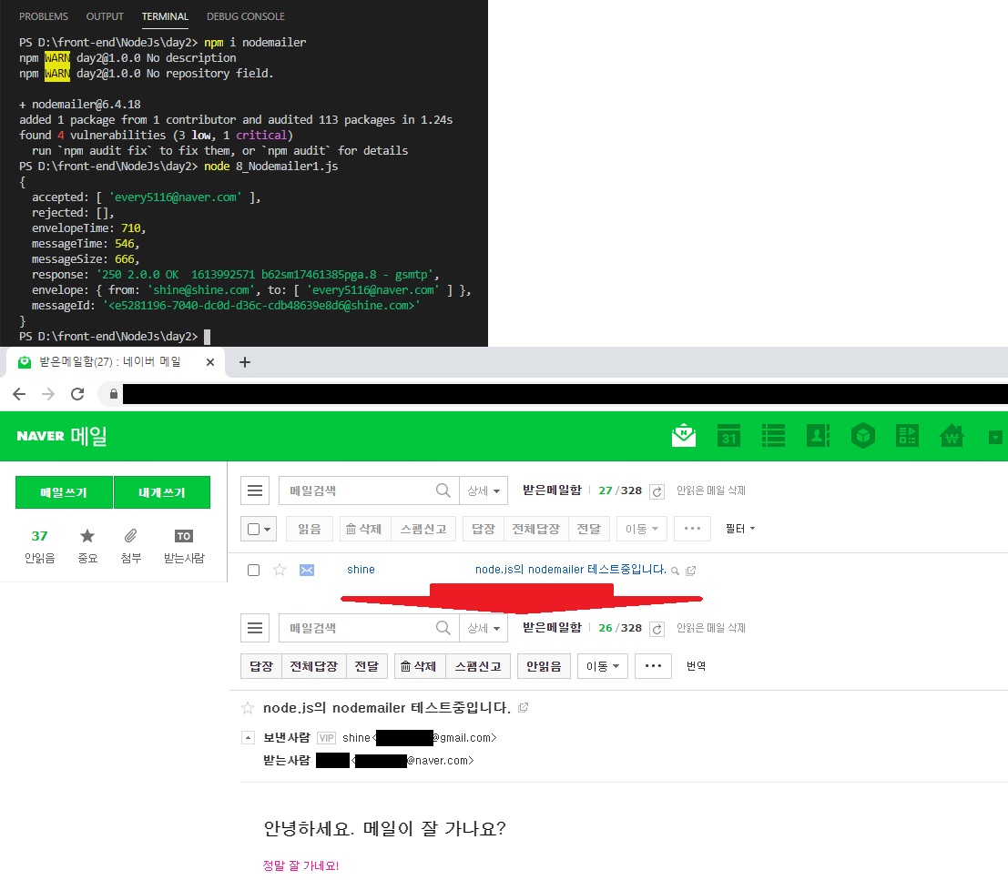Expand 이동 dropdown in read-view toolbar
Image resolution: width=1008 pixels, height=880 pixels.
pos(603,666)
